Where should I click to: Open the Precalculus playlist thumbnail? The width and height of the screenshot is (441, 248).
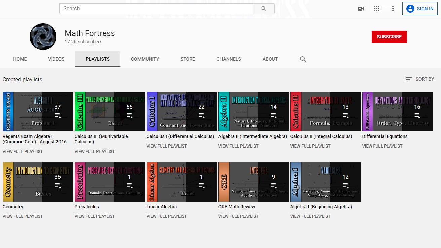pyautogui.click(x=110, y=182)
